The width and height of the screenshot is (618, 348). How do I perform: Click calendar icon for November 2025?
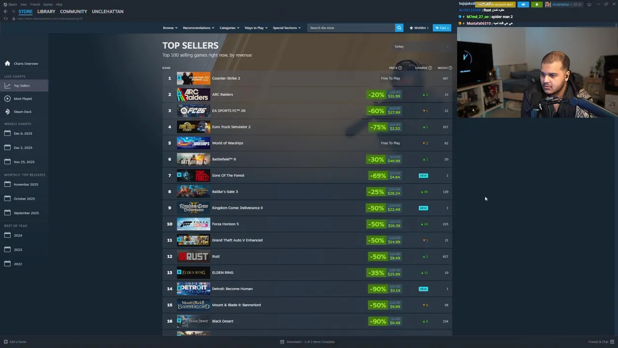7,184
